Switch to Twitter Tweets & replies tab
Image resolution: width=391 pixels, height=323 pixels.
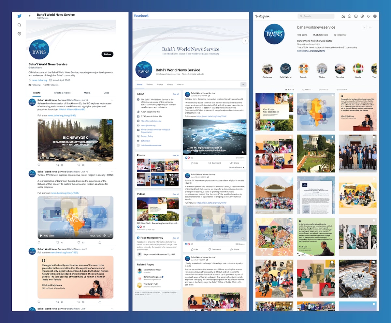click(62, 93)
